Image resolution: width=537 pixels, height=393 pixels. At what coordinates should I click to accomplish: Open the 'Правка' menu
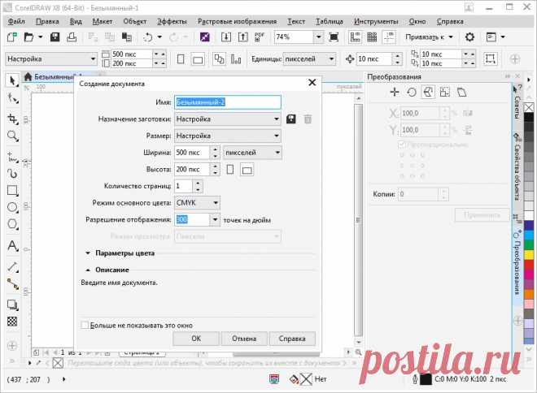coord(47,21)
